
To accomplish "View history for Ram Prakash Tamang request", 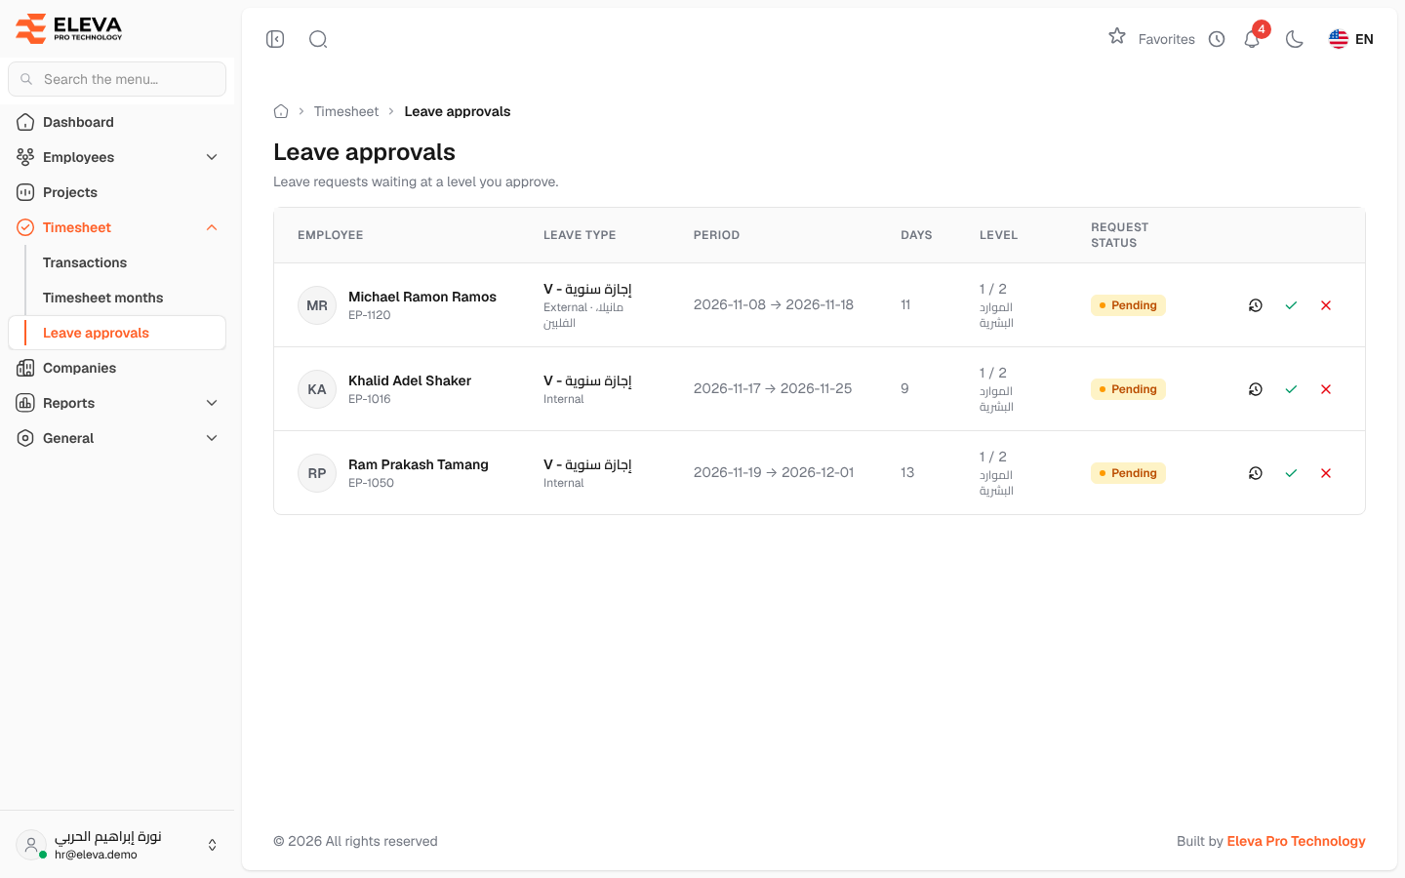I will click(x=1256, y=473).
